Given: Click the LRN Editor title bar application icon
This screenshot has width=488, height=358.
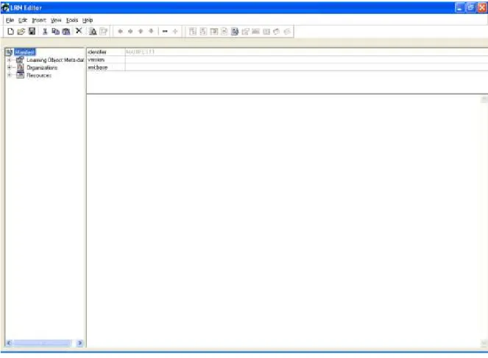Looking at the screenshot, I should [5, 7].
